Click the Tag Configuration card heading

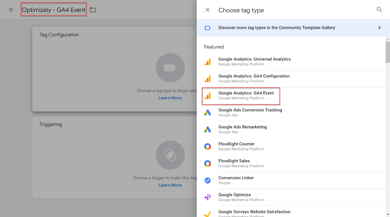59,35
